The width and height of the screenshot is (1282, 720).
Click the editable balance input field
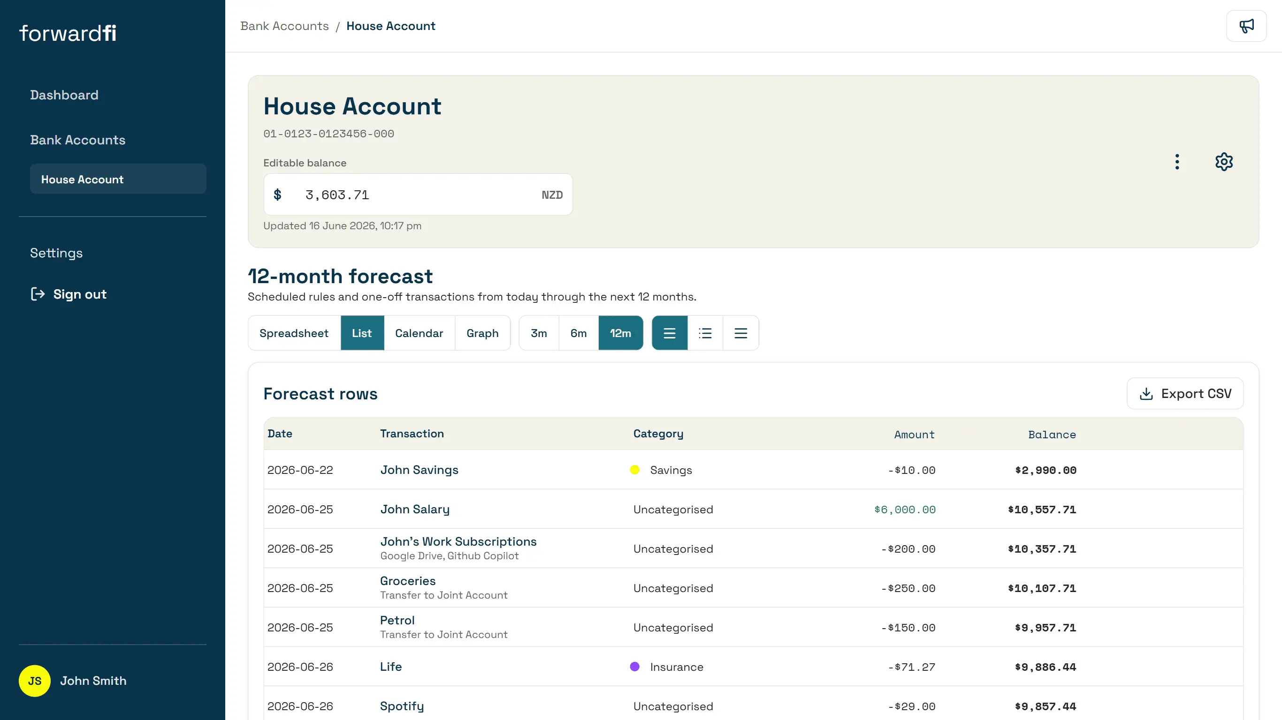click(418, 195)
